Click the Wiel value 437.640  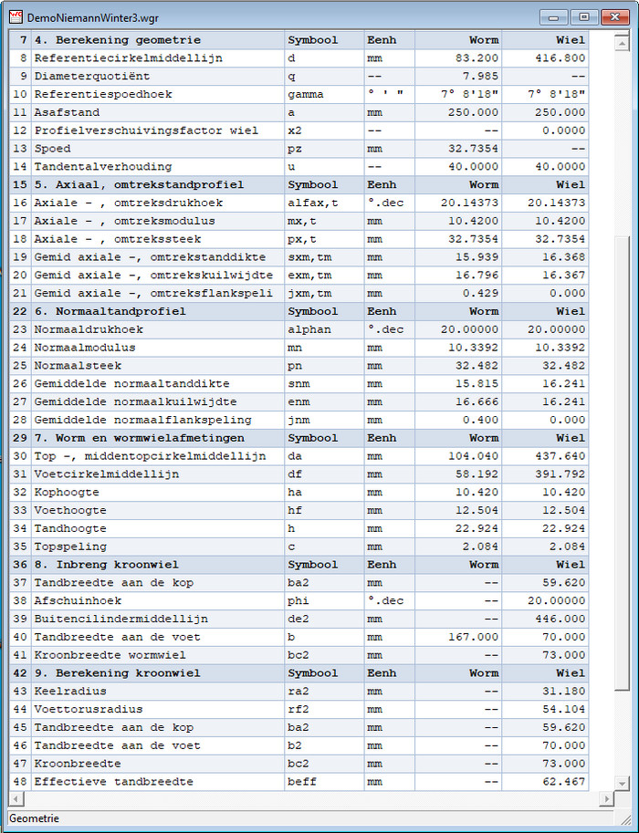(x=560, y=456)
